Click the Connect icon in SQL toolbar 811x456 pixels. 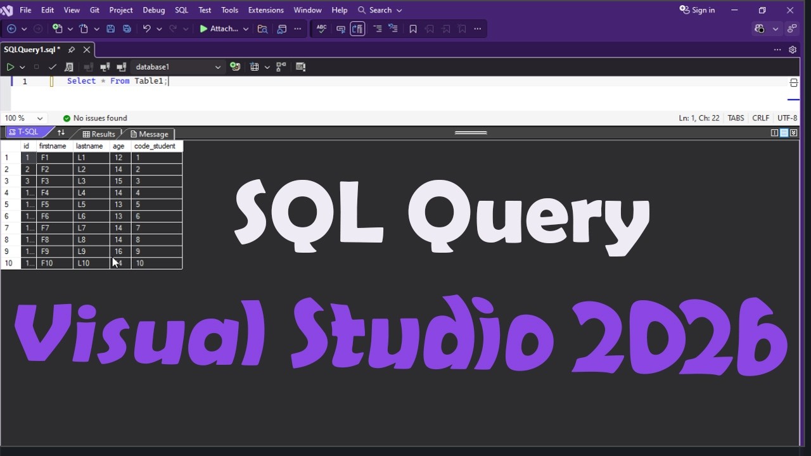89,66
